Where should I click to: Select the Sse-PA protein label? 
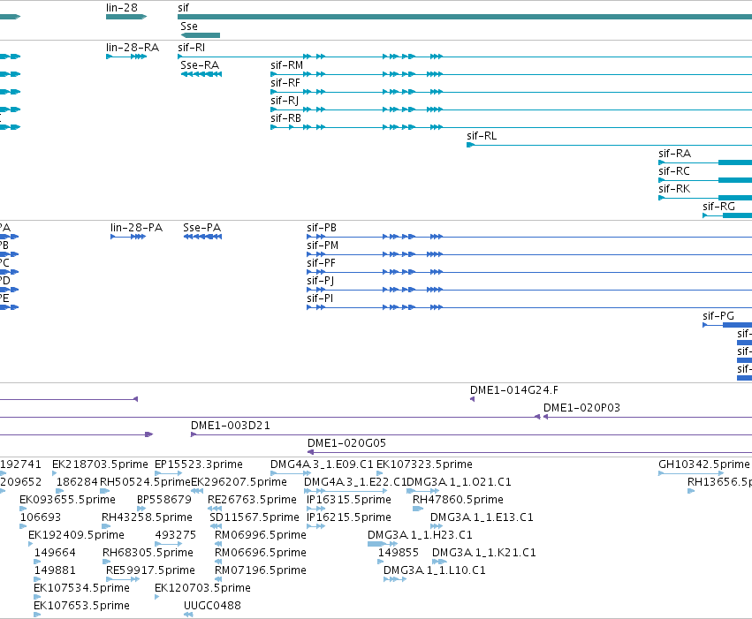coord(201,228)
